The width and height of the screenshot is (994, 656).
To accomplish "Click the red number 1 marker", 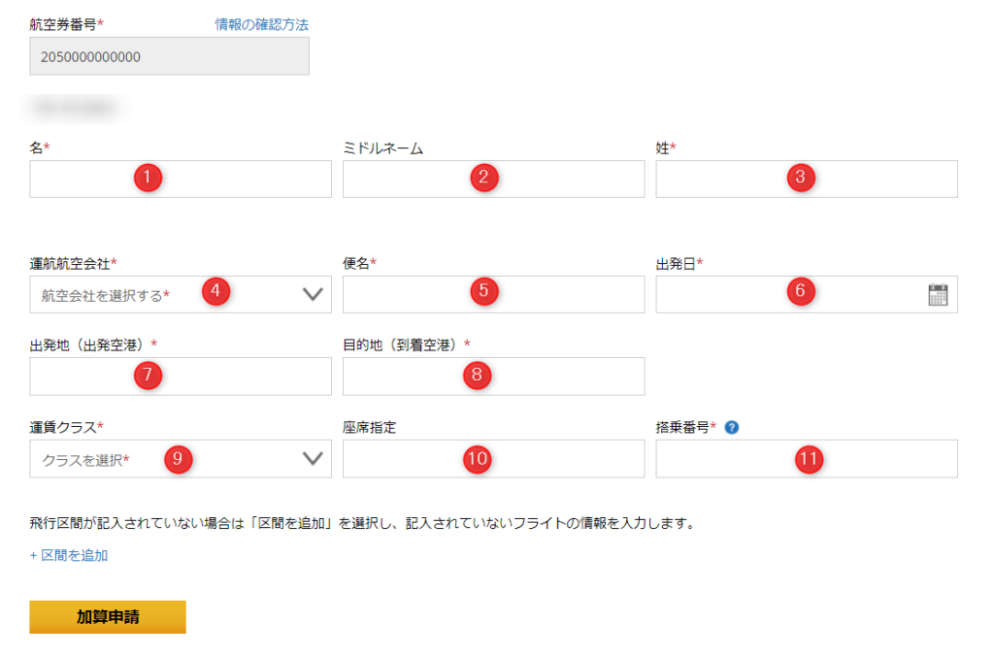I will 148,178.
